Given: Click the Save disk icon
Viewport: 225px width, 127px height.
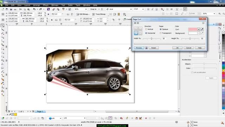Looking at the screenshot, I should 11,9.
